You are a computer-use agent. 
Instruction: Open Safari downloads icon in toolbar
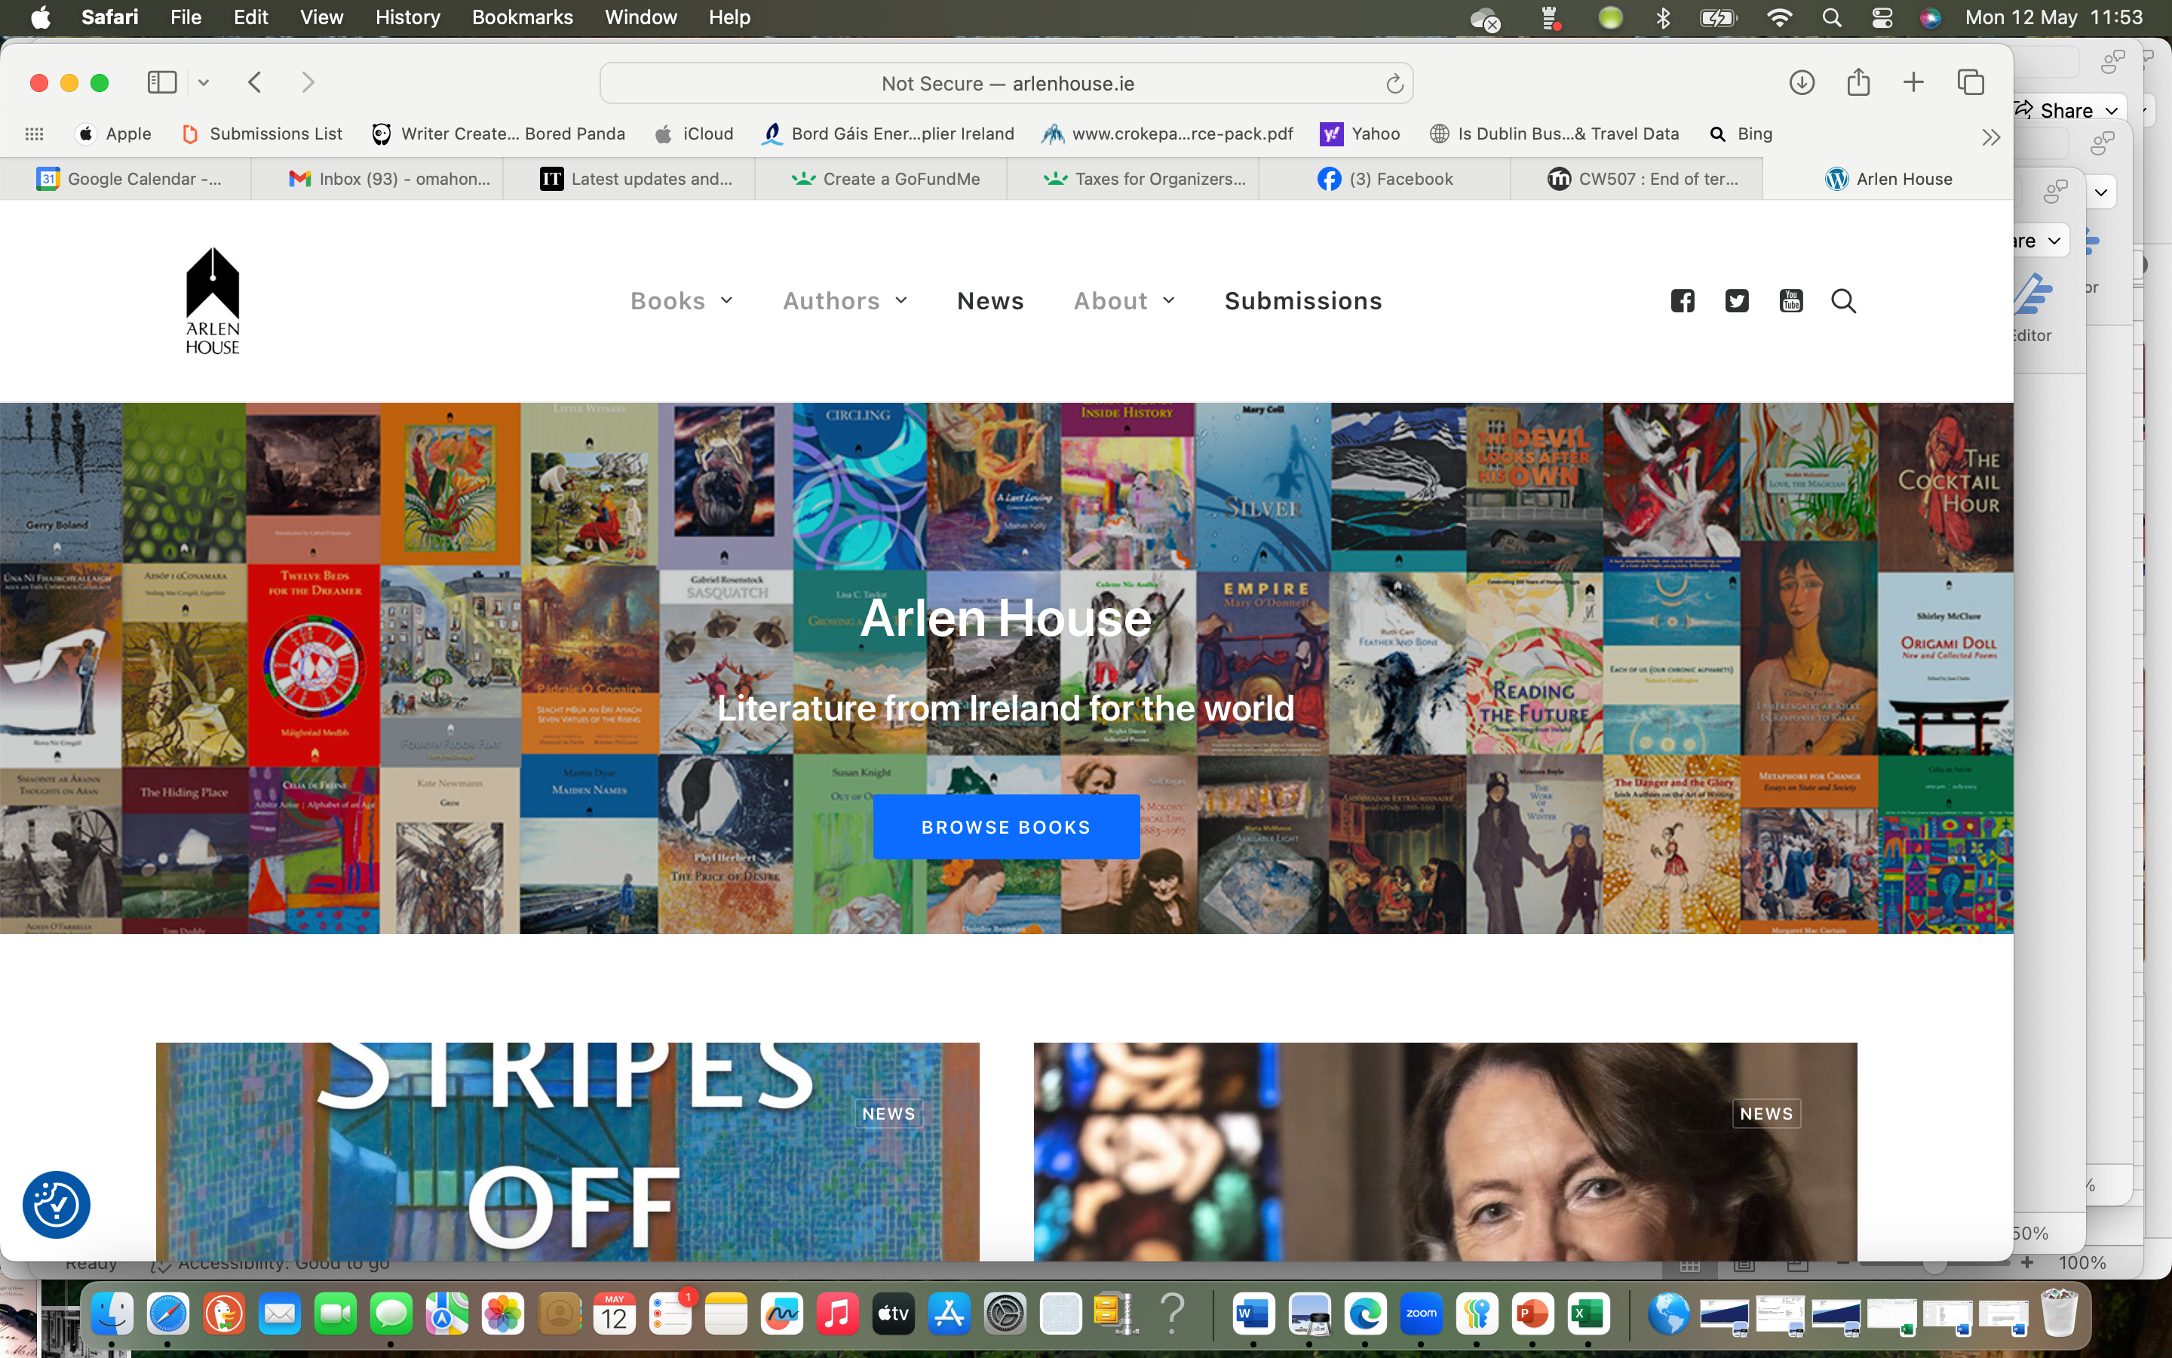pos(1801,83)
